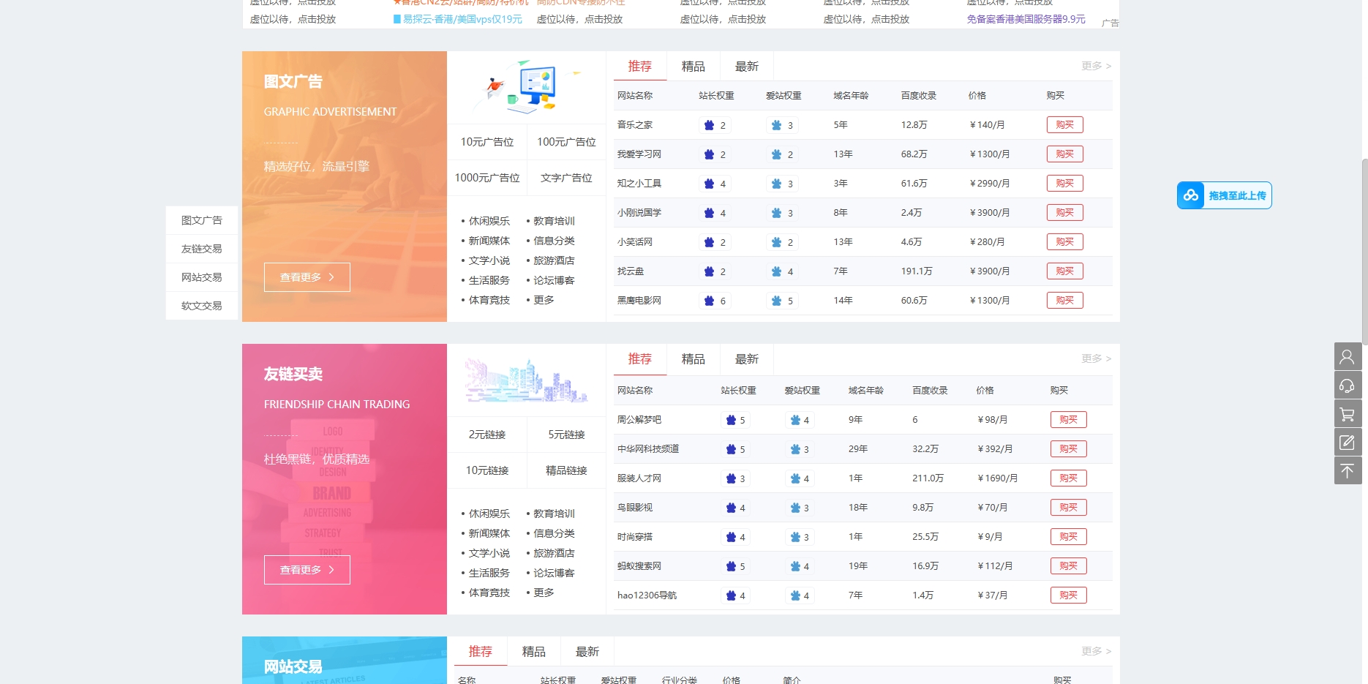Buy the 知之小工具 listing
The height and width of the screenshot is (684, 1368).
[x=1064, y=184]
